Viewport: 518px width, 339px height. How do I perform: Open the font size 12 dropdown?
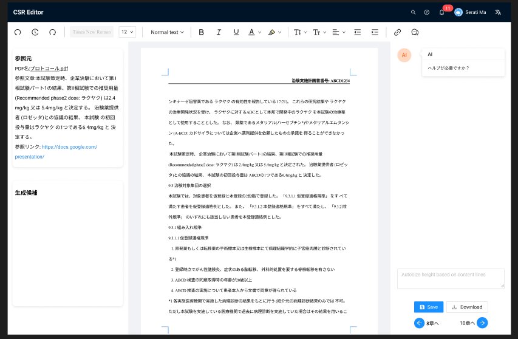pos(127,32)
